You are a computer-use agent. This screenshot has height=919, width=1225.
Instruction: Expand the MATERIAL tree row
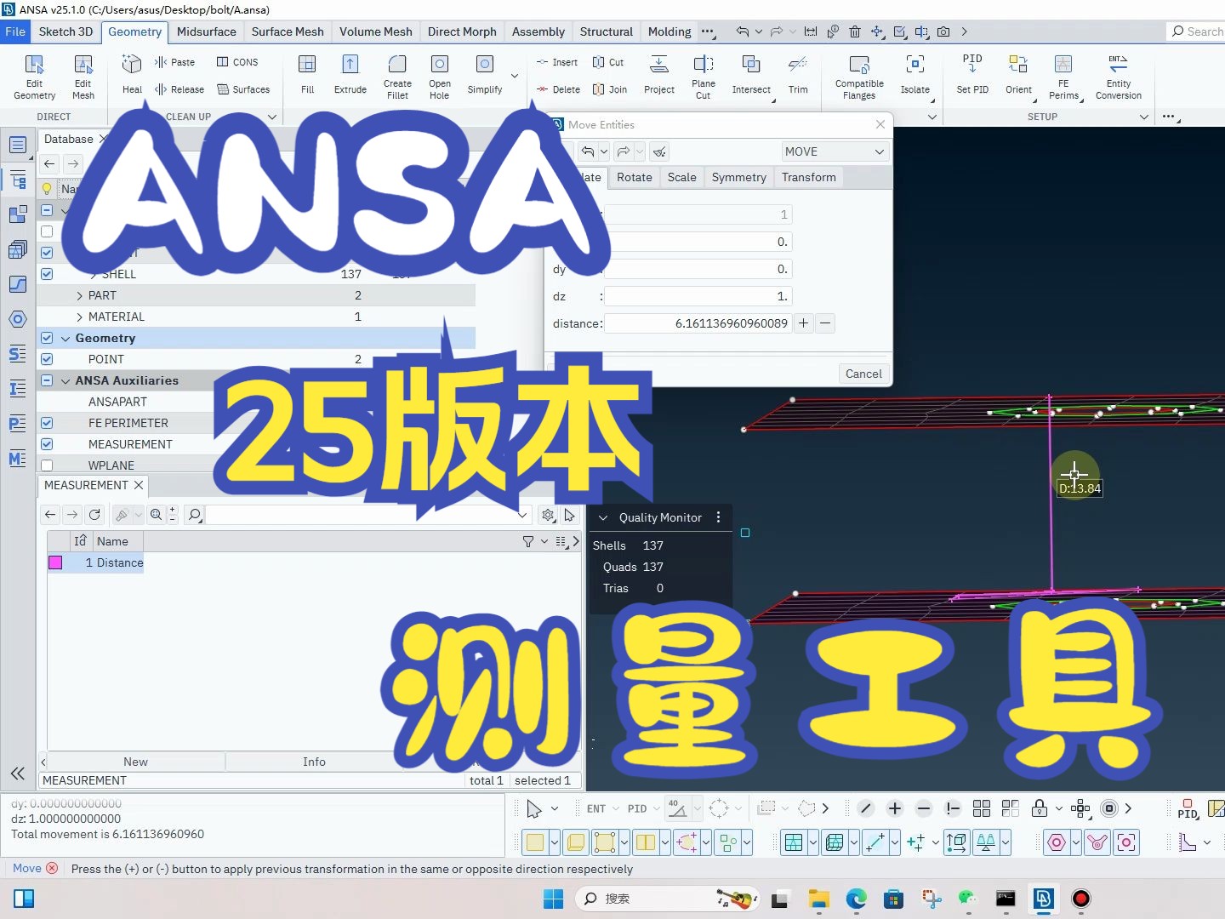point(79,317)
